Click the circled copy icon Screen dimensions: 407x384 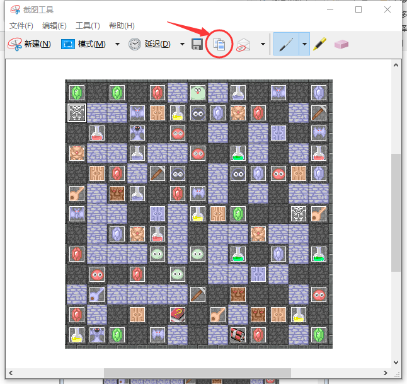click(x=219, y=44)
